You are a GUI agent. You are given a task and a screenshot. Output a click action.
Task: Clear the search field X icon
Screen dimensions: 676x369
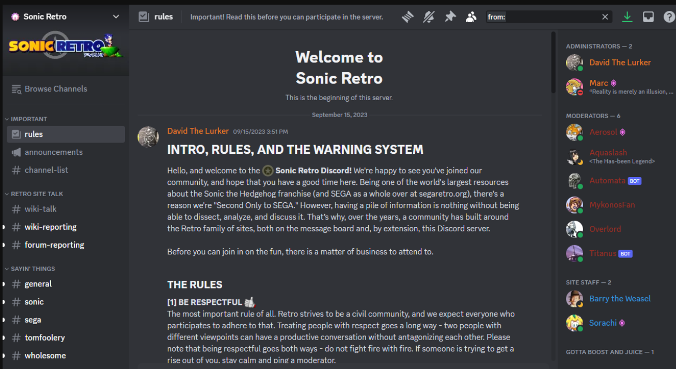(x=605, y=17)
